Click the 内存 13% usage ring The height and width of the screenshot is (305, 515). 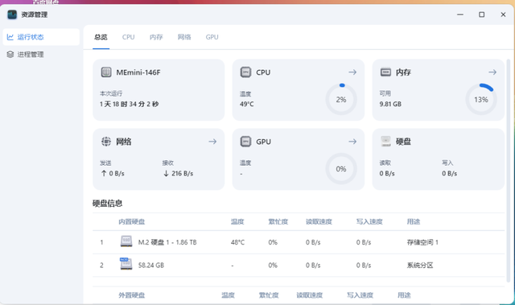pyautogui.click(x=481, y=100)
